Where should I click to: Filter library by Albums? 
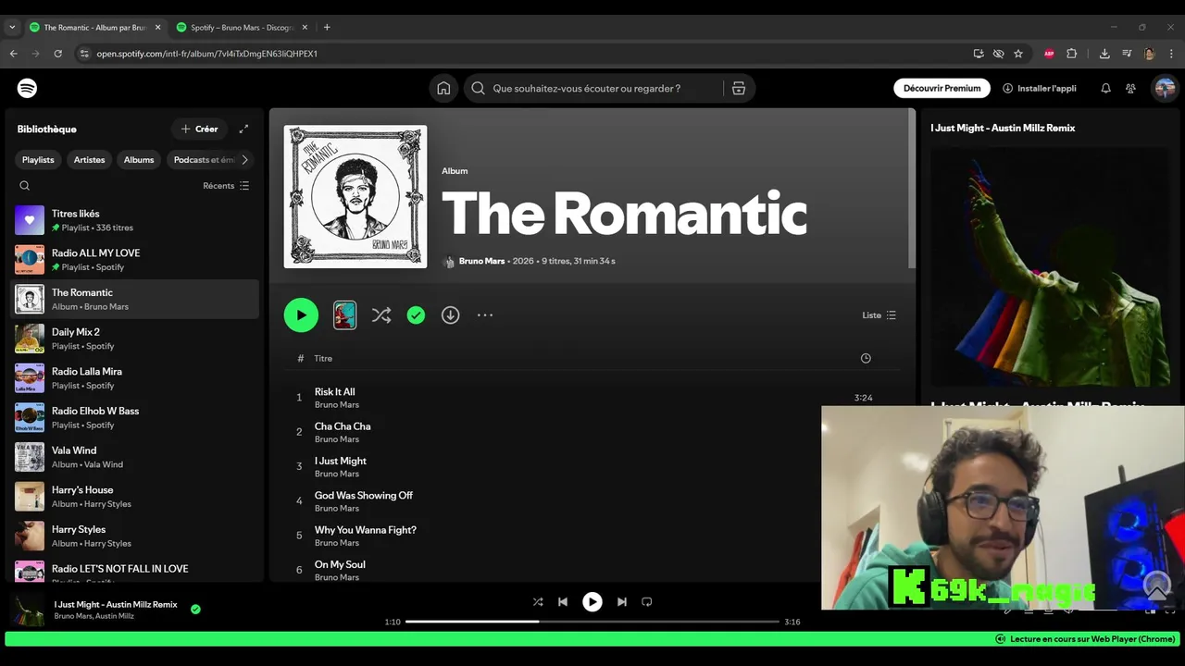139,159
